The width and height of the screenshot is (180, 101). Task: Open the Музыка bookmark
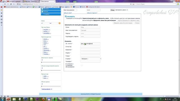(23, 7)
